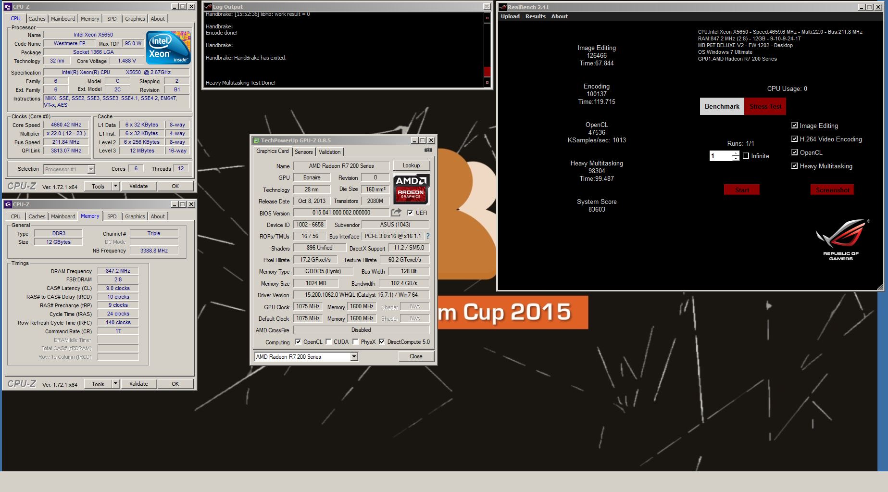Viewport: 888px width, 492px height.
Task: Open the Results menu in RealBench
Action: (x=535, y=16)
